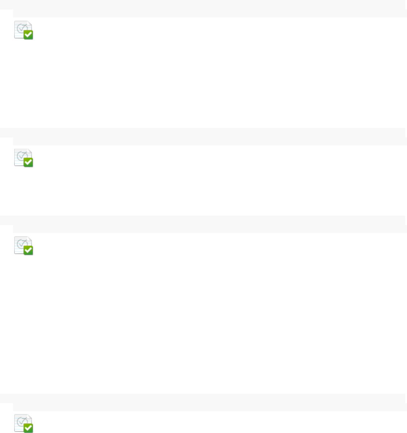This screenshot has height=433, width=407.
Task: Click indented sub-header strip above bottommost icon
Action: (210, 407)
